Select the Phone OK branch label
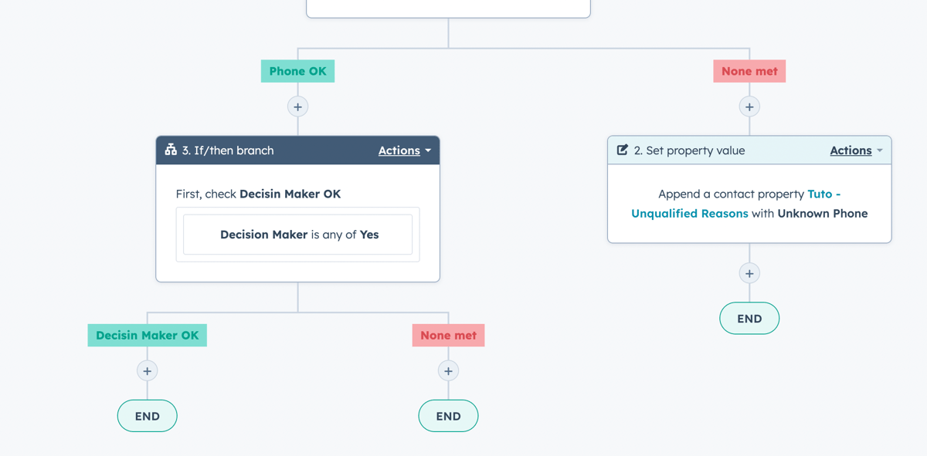 (297, 71)
